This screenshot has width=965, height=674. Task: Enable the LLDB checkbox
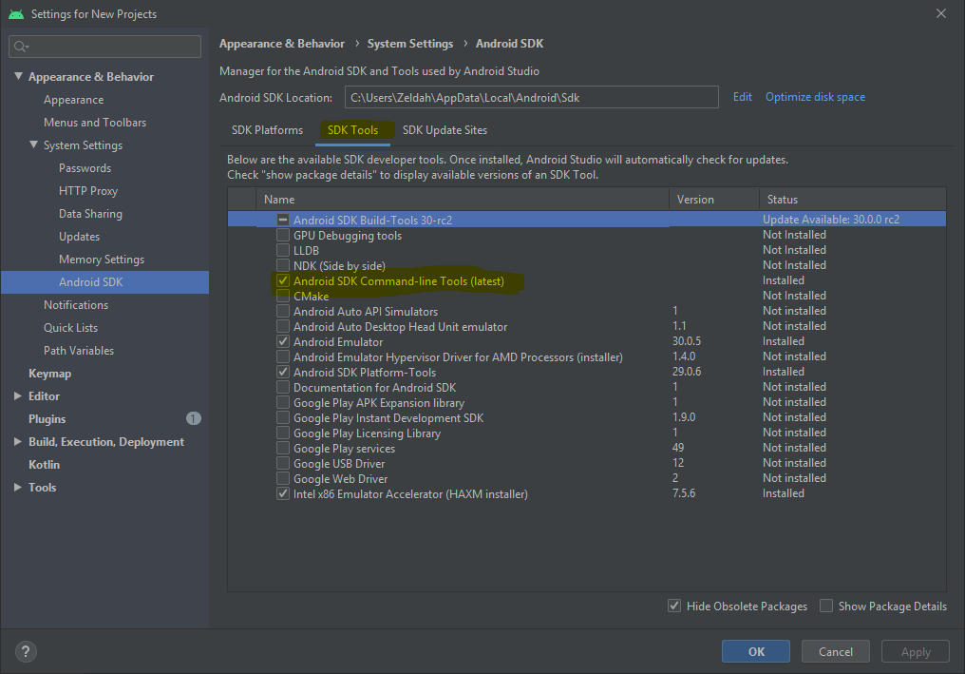pos(282,250)
